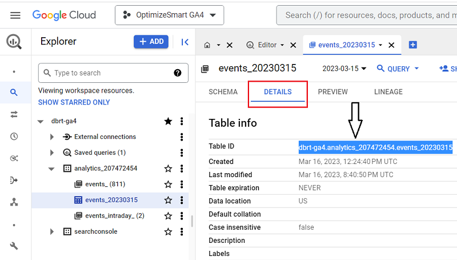Open Scheduled queries clock icon

[14, 137]
